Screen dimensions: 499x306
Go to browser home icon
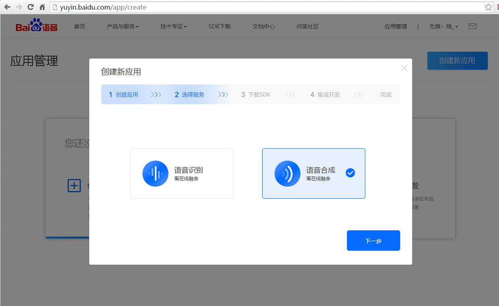[x=42, y=7]
